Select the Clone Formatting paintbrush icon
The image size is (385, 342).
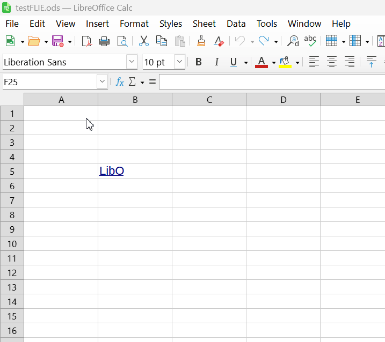pyautogui.click(x=201, y=41)
